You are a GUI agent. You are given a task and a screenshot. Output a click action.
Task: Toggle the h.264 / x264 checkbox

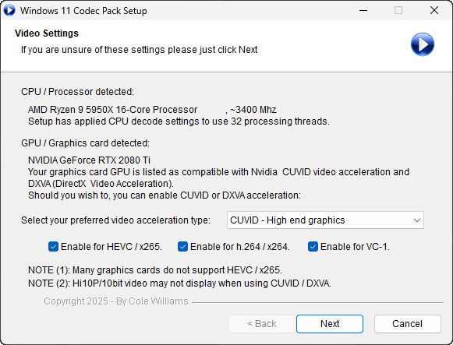point(182,247)
